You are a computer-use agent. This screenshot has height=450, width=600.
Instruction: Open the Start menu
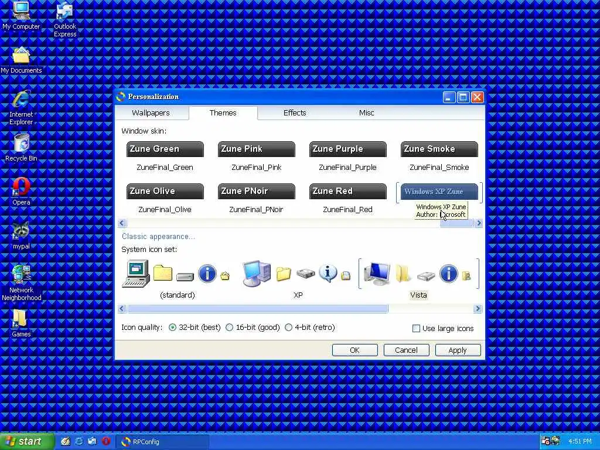pos(27,442)
